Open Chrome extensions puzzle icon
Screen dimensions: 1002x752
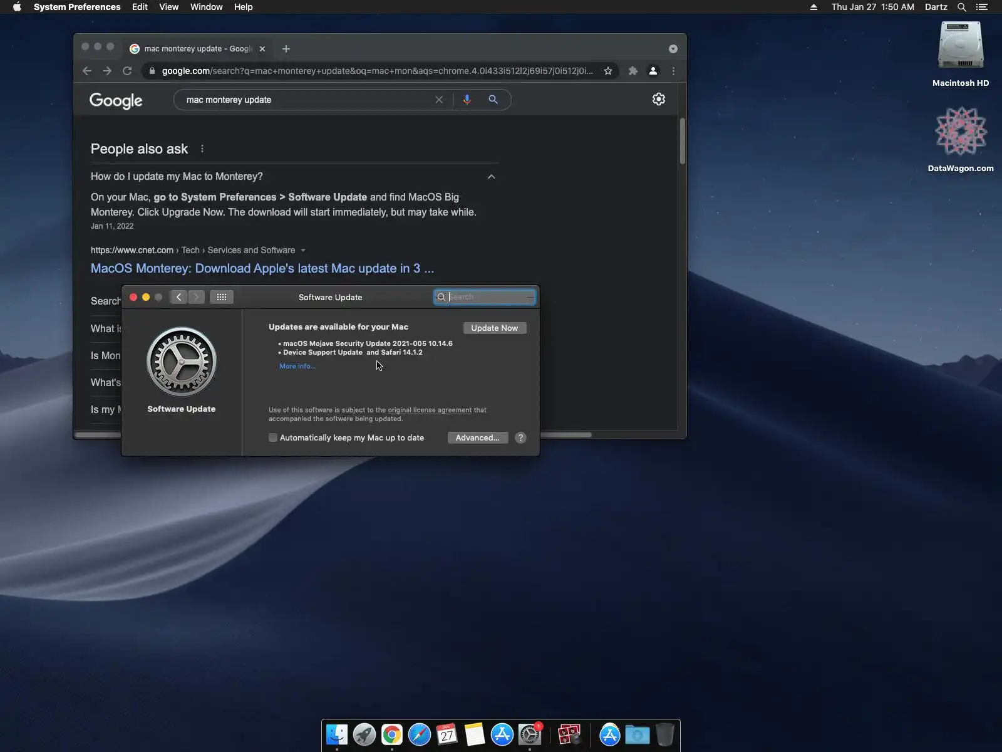(x=633, y=71)
